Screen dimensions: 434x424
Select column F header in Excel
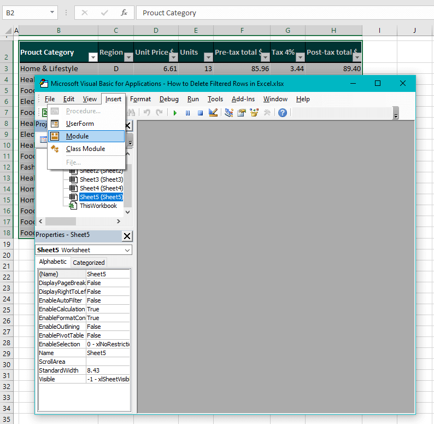tap(242, 31)
